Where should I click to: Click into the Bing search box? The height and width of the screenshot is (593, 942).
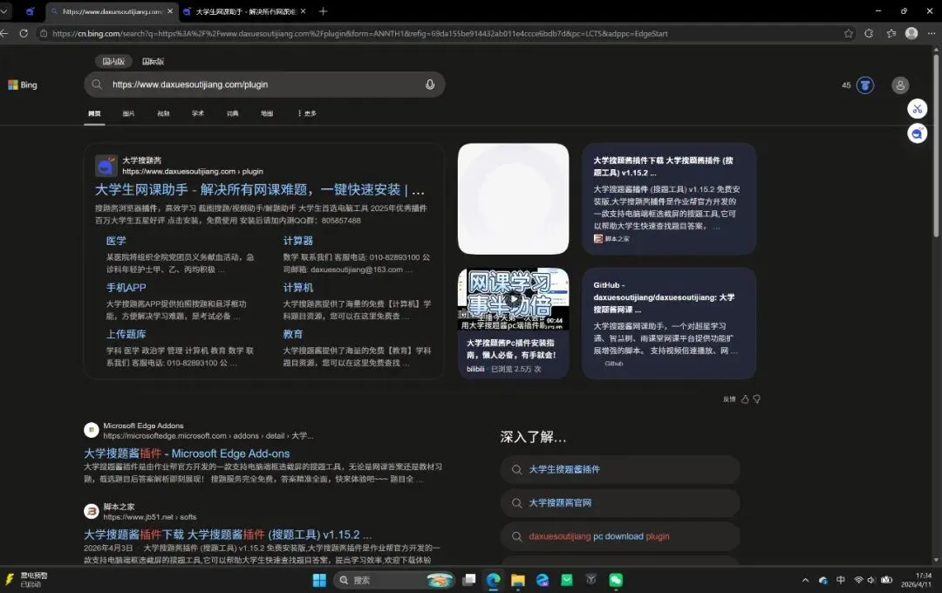pyautogui.click(x=264, y=85)
